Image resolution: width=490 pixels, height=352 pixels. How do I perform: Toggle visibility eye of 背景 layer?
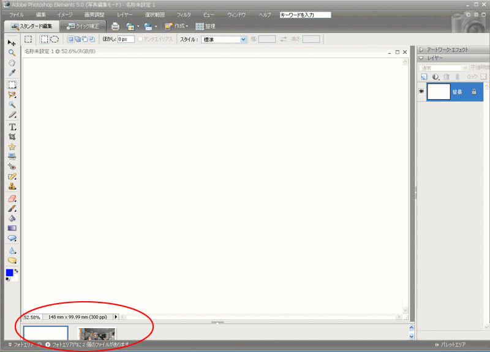421,92
